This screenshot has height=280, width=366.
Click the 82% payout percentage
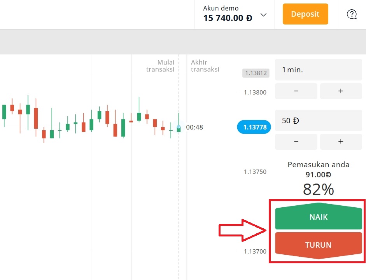pyautogui.click(x=318, y=189)
